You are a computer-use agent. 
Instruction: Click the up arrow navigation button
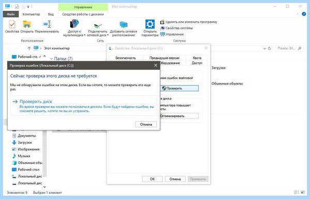coord(29,48)
